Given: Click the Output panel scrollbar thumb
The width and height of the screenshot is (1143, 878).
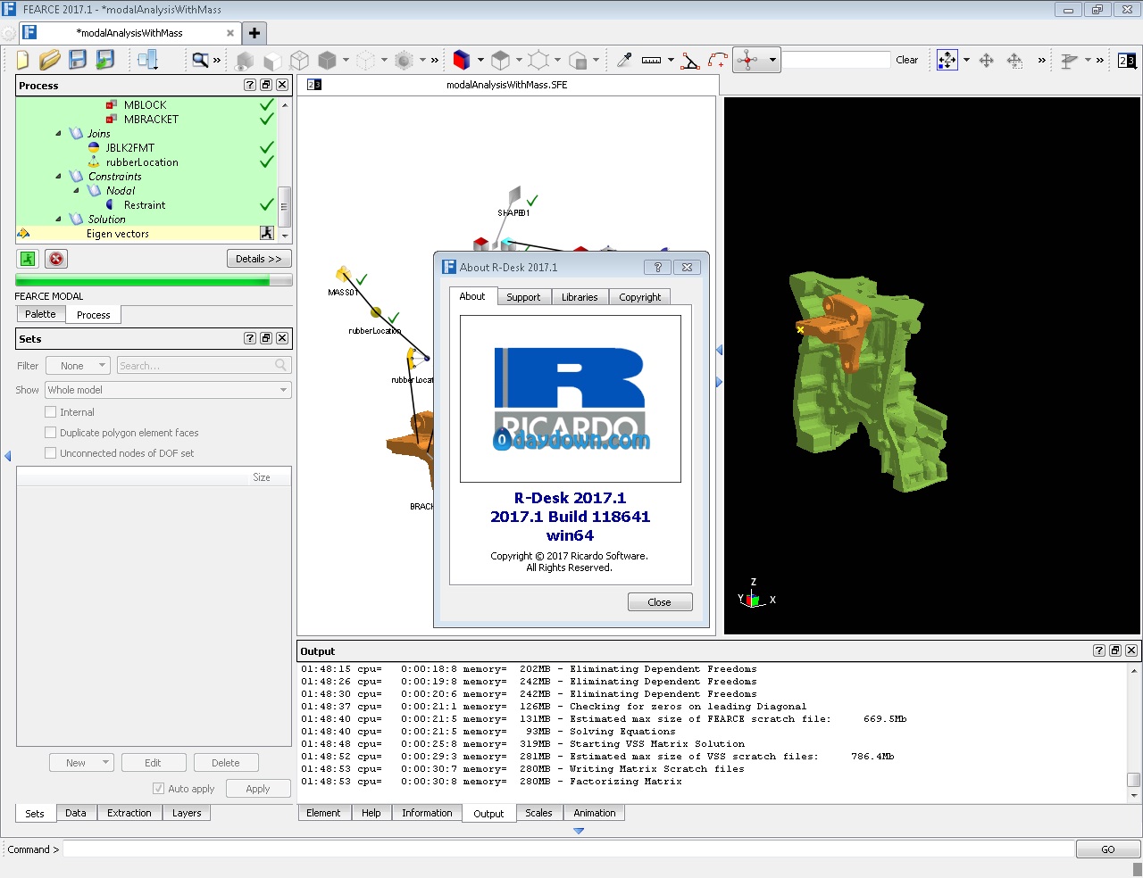Looking at the screenshot, I should click(x=1134, y=780).
